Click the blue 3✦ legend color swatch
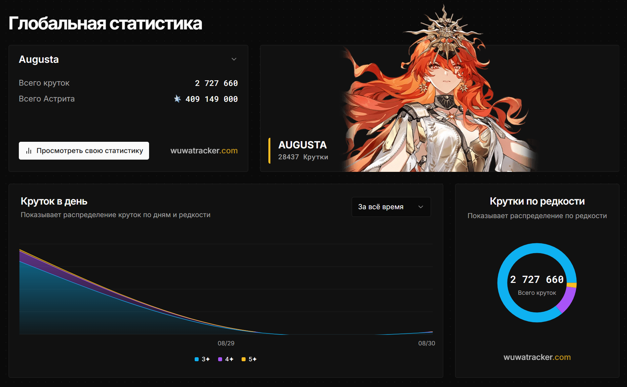The height and width of the screenshot is (387, 627). pos(197,359)
